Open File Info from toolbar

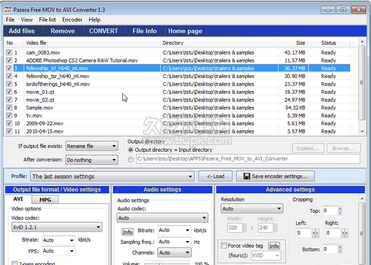pyautogui.click(x=144, y=31)
